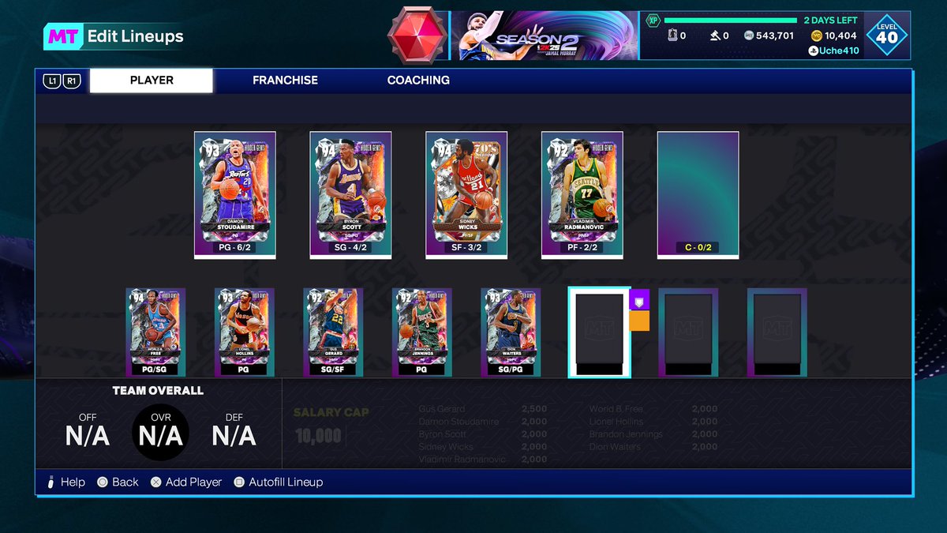
Task: Click the TEAM OVERALL heading
Action: [158, 391]
